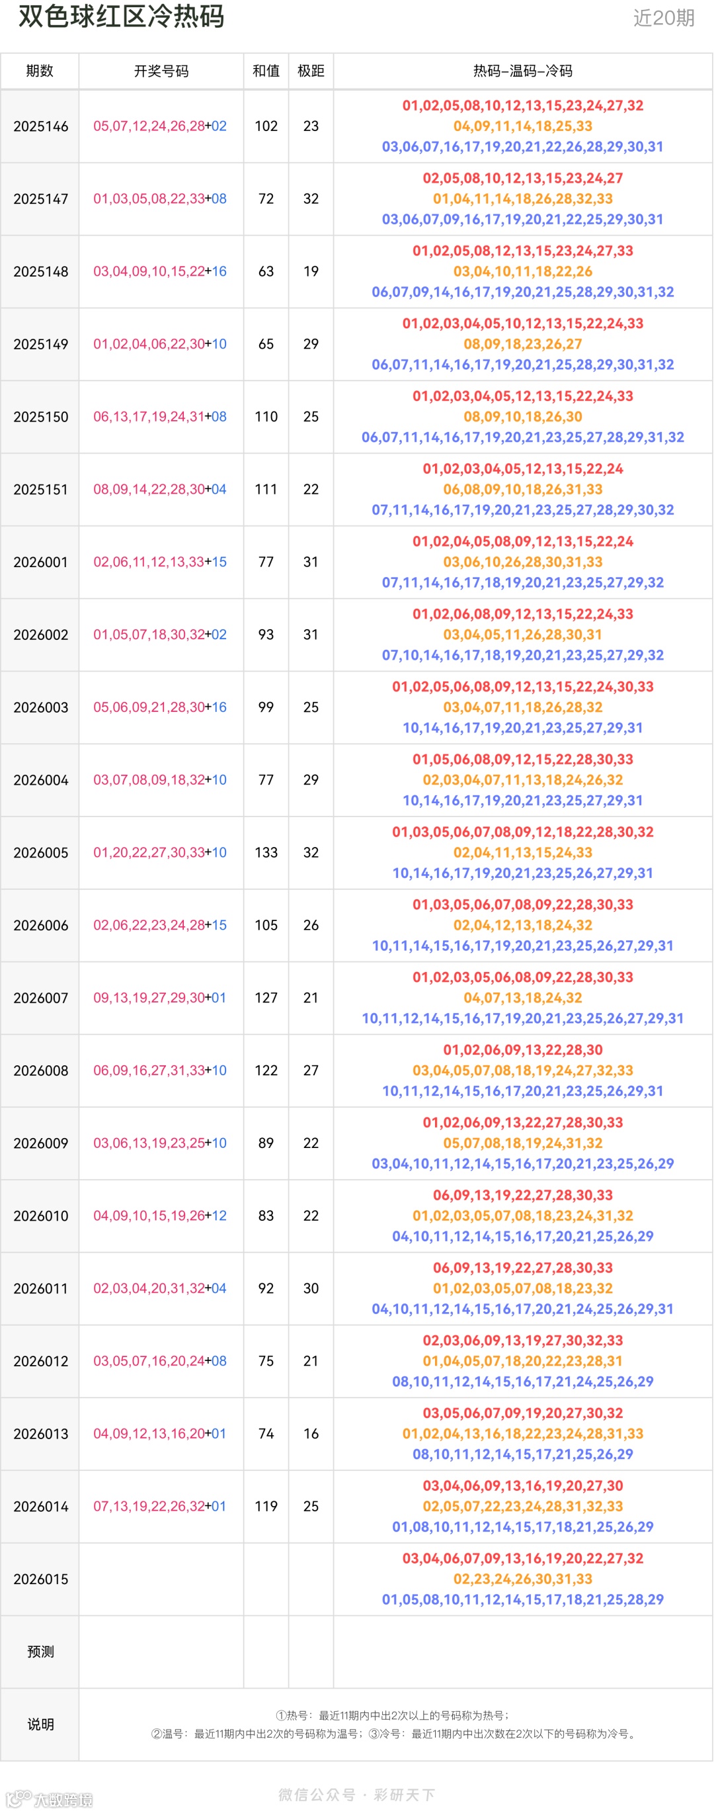Click sum value 133 in issue 2026005
This screenshot has height=1813, width=714.
(x=266, y=852)
